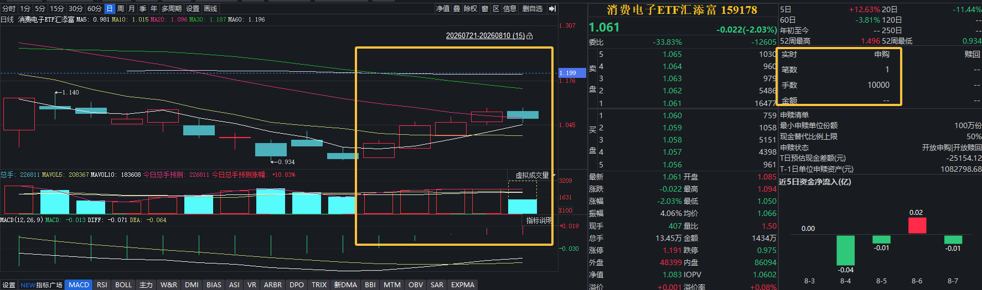
Task: Click the MA60: 1.196 legend label
Action: point(246,19)
